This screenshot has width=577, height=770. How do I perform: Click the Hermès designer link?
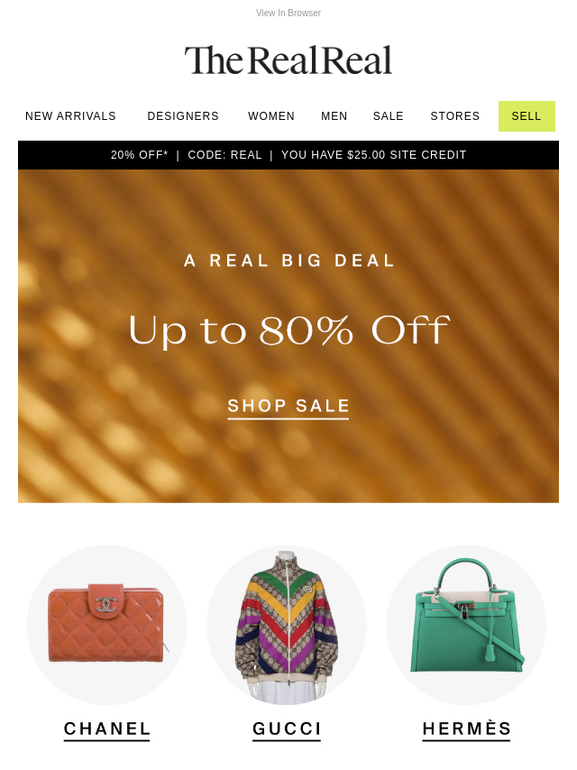(466, 729)
